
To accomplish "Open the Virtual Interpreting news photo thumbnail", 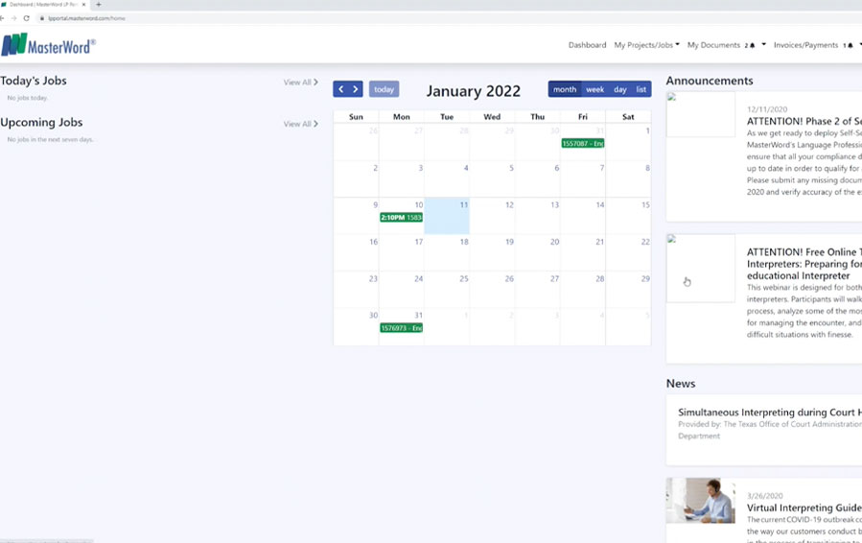I will 700,501.
